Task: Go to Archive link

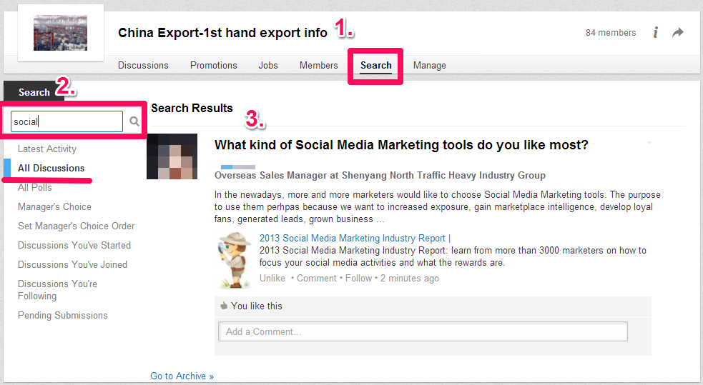Action: [x=182, y=376]
